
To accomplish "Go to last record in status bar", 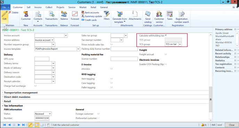I will click(23, 125).
